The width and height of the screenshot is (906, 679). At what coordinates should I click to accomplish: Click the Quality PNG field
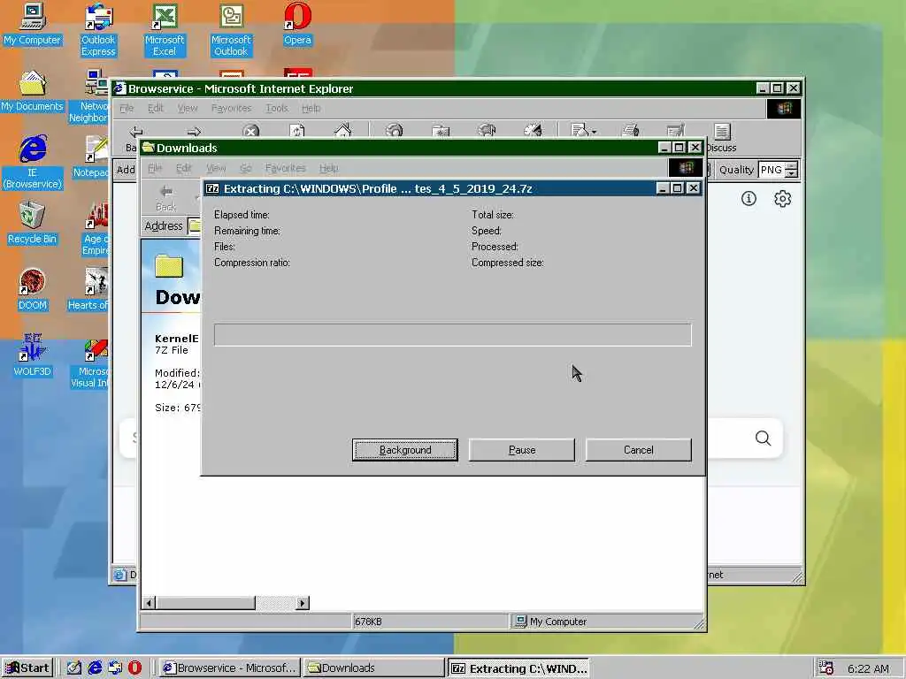pyautogui.click(x=772, y=170)
